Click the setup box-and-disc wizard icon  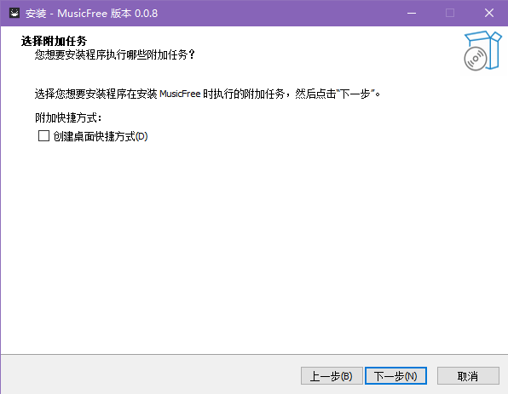click(x=482, y=50)
